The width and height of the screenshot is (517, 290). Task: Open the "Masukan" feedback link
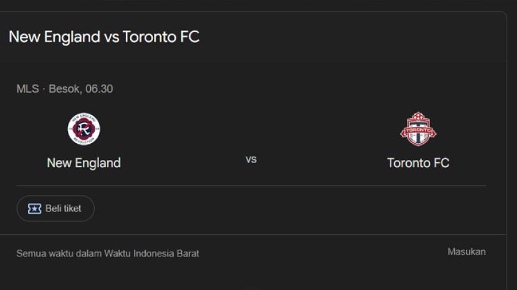[x=466, y=251]
